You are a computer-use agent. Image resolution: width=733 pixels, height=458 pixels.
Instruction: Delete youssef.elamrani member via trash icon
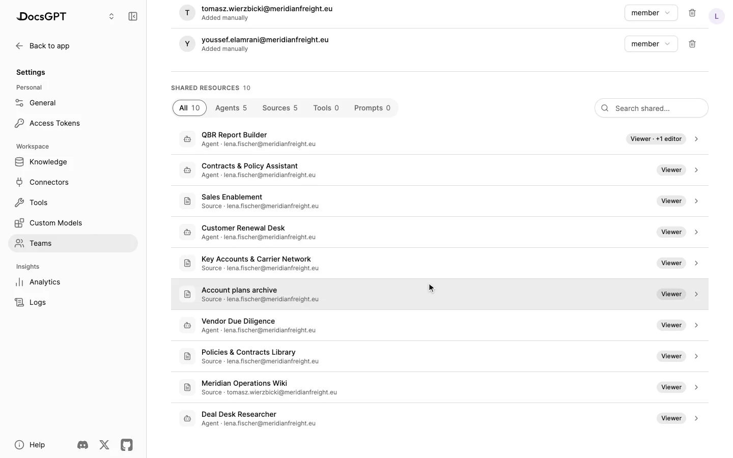coord(692,44)
